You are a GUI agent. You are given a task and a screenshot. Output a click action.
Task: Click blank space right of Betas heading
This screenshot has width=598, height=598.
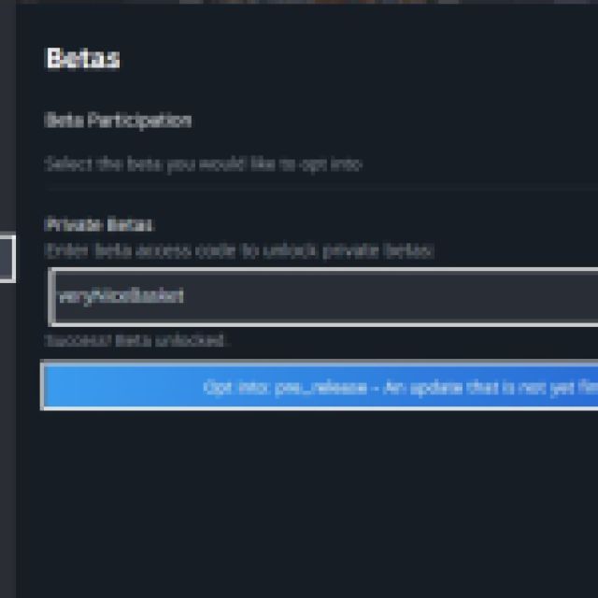[374, 59]
